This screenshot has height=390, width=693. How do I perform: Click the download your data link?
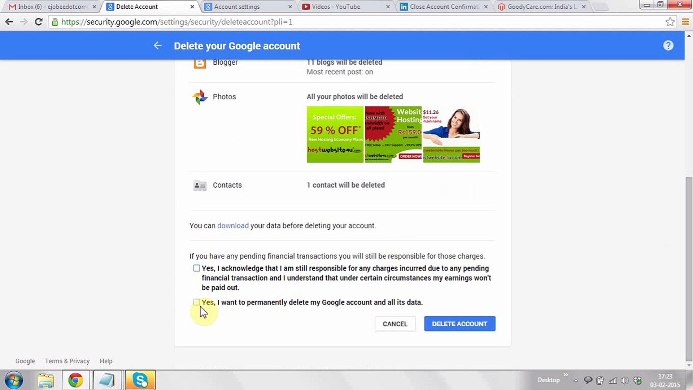[x=233, y=225]
